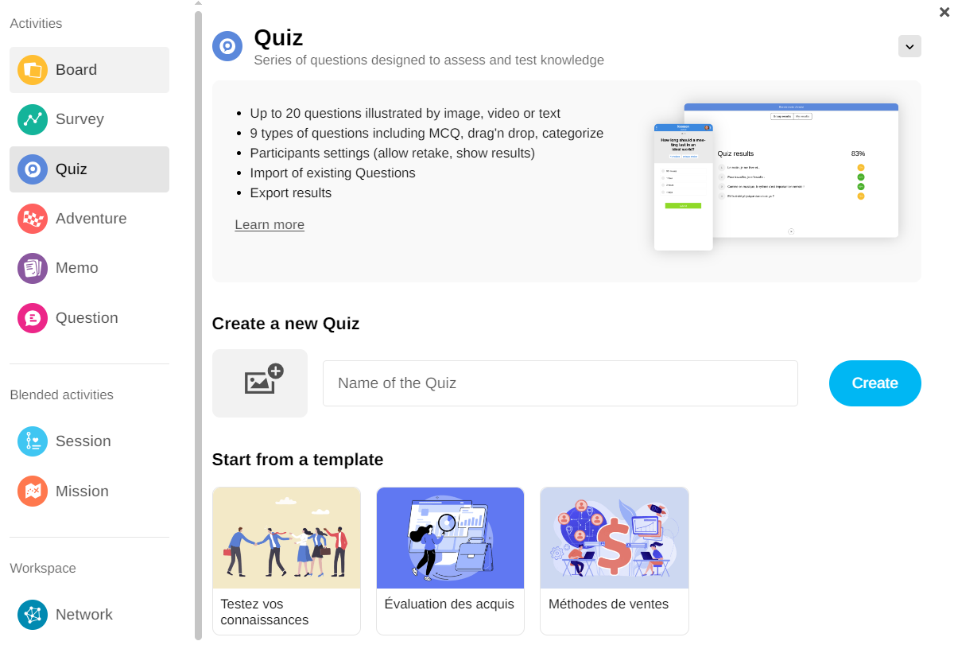Type in the Name of the Quiz field

tap(560, 383)
